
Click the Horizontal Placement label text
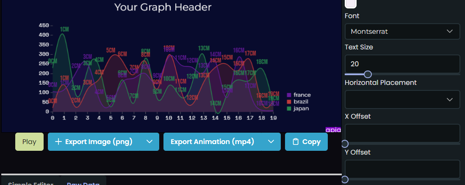(x=381, y=83)
